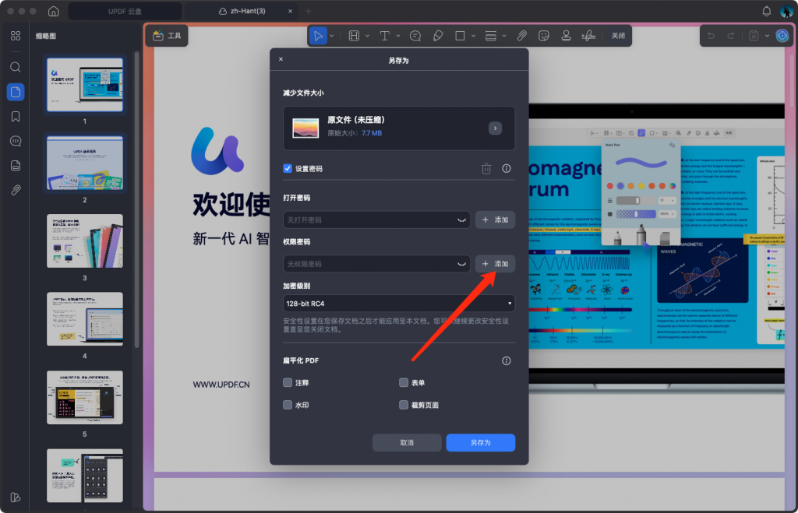Check the 注释 checkbox
798x513 pixels.
(288, 382)
